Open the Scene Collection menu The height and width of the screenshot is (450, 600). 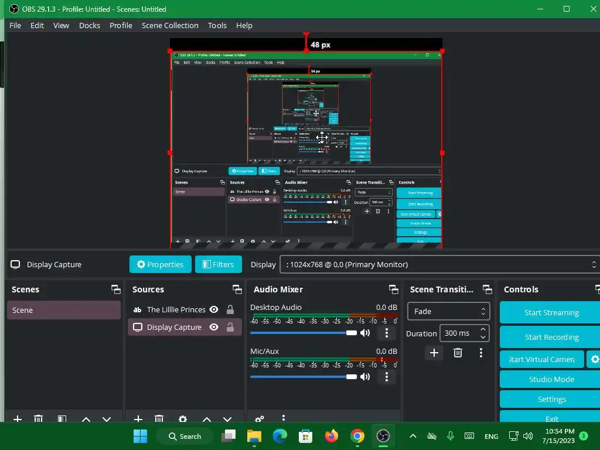pos(170,25)
